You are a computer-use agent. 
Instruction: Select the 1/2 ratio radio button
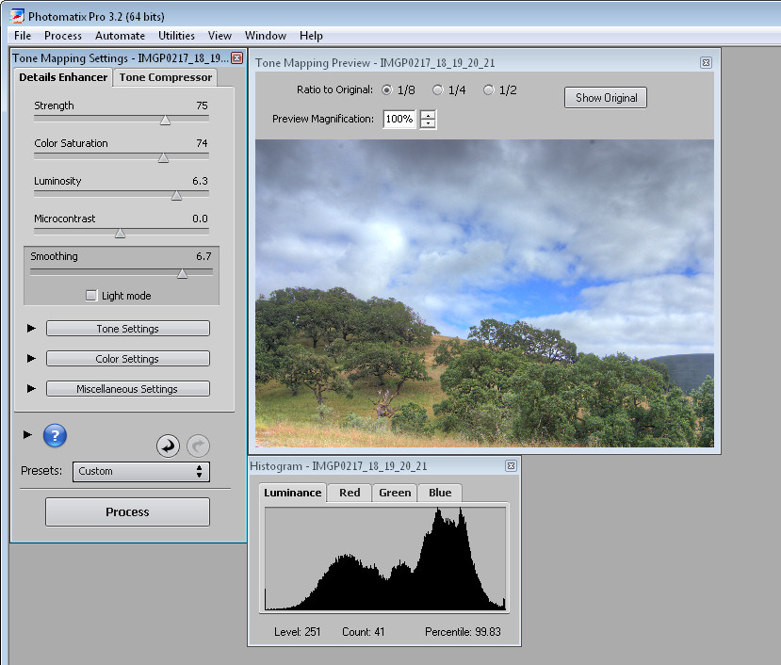(x=489, y=90)
